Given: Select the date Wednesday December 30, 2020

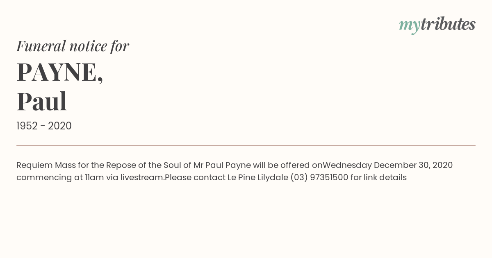Looking at the screenshot, I should click(x=387, y=165).
